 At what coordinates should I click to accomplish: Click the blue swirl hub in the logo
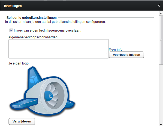(x=49, y=96)
